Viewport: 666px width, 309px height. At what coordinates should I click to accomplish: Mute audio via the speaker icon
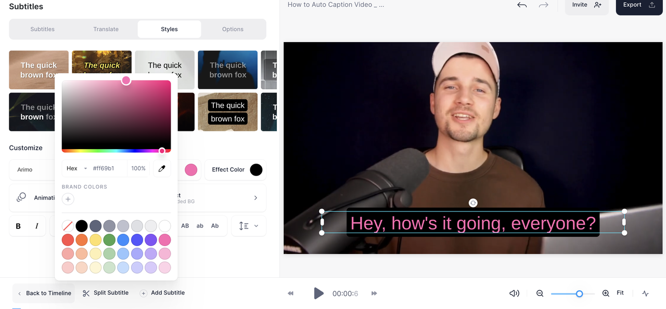[x=514, y=293]
